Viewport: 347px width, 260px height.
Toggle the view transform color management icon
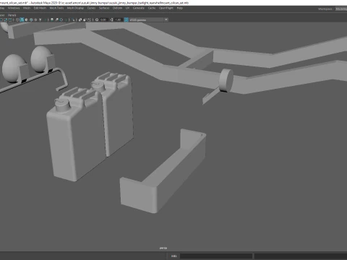tap(126, 19)
